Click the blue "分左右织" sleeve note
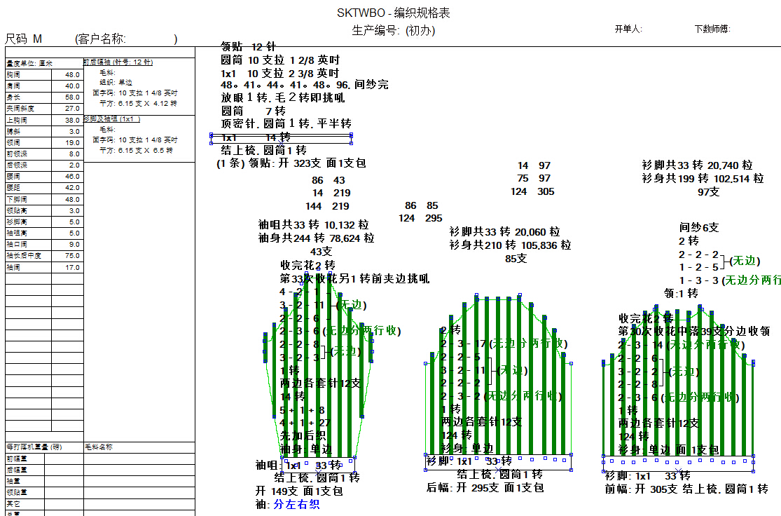 point(296,505)
